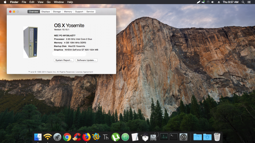Close the About This Mac window
Viewport: 255px width, 143px height.
click(10, 11)
